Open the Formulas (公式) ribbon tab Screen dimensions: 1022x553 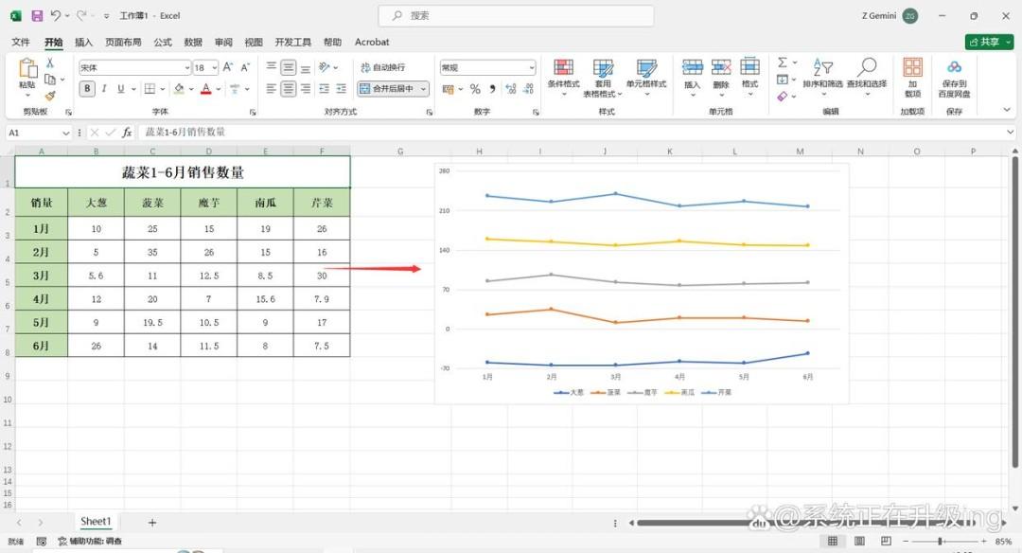(x=163, y=42)
